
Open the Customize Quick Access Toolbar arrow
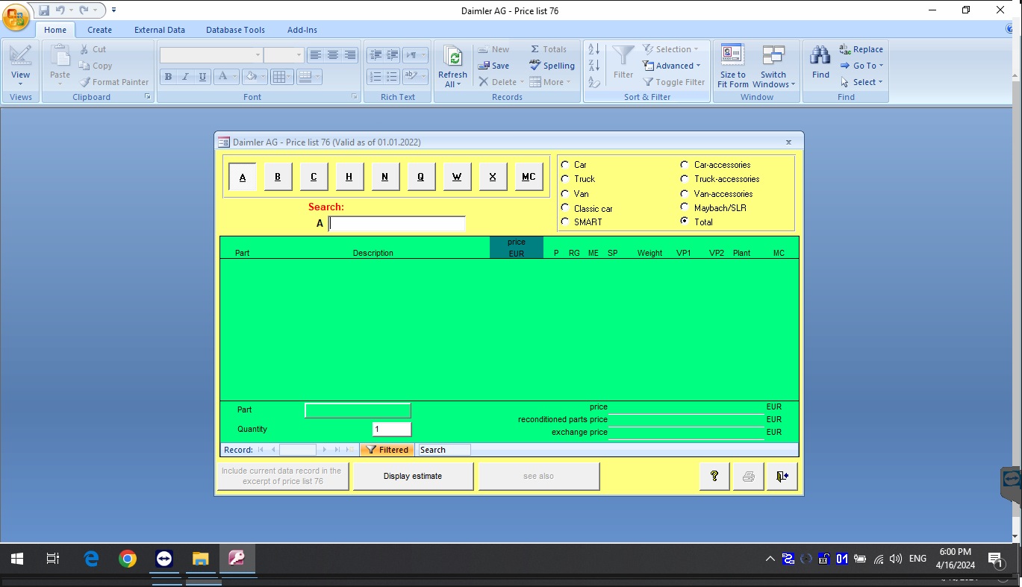114,10
